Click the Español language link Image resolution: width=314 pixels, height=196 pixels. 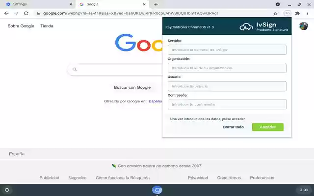(x=156, y=101)
